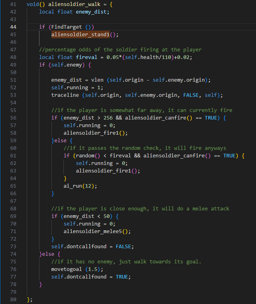
Task: Click the percentage odds comment on line 47
Action: (120, 49)
